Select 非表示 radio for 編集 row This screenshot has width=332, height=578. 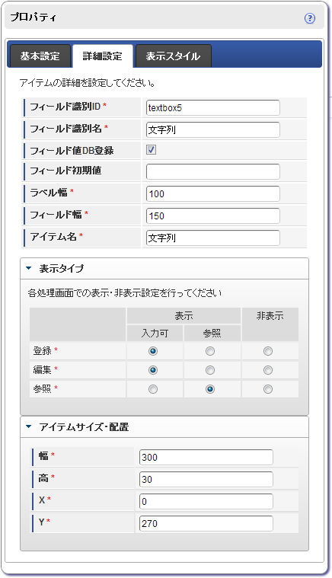pyautogui.click(x=268, y=370)
